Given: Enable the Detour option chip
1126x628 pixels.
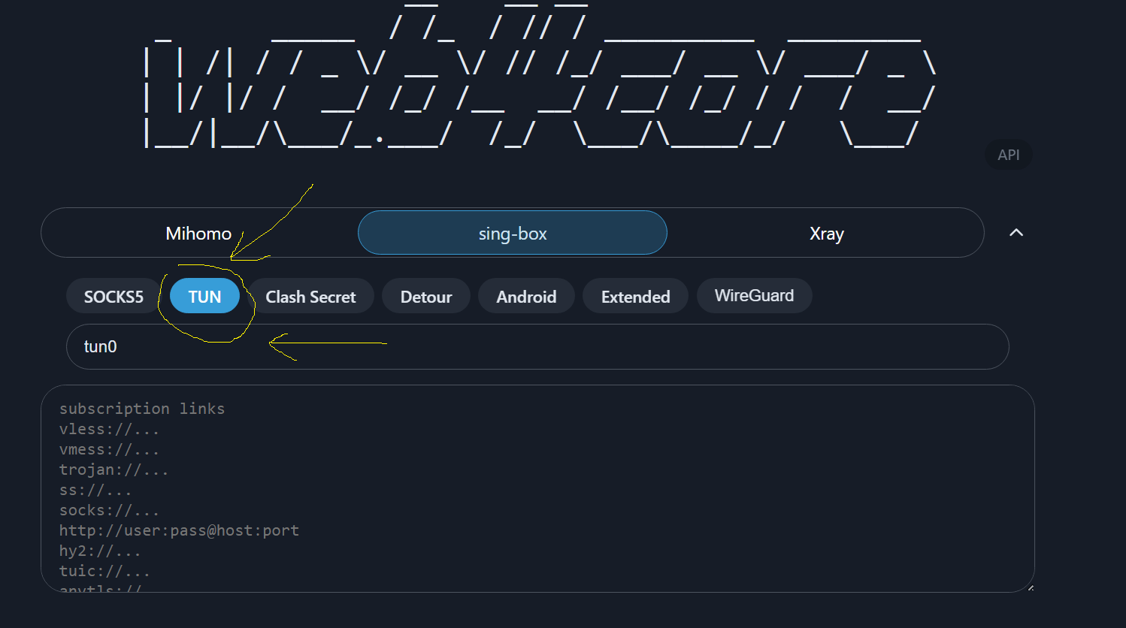Looking at the screenshot, I should click(425, 297).
